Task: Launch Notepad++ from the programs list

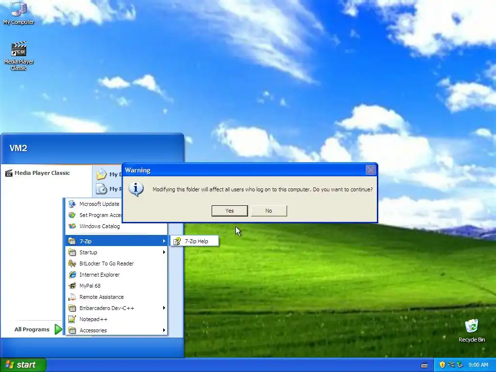Action: [x=116, y=319]
